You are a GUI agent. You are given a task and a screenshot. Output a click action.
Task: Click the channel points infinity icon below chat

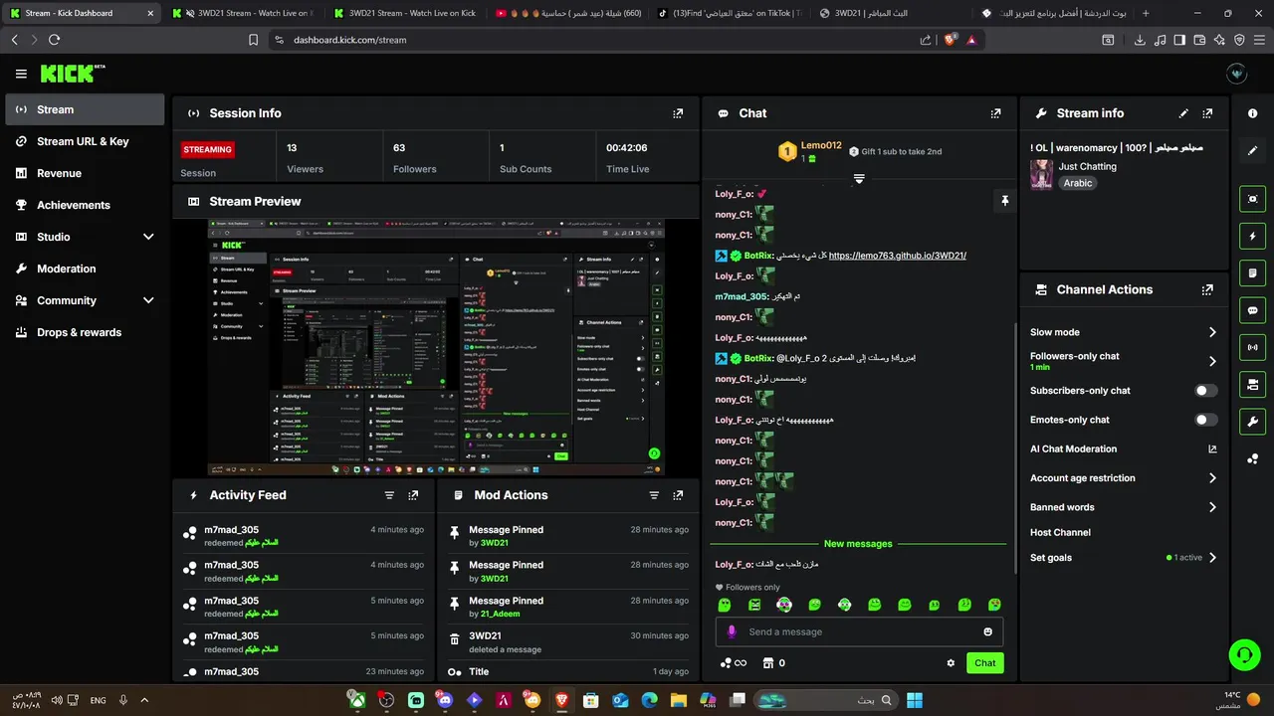click(733, 663)
